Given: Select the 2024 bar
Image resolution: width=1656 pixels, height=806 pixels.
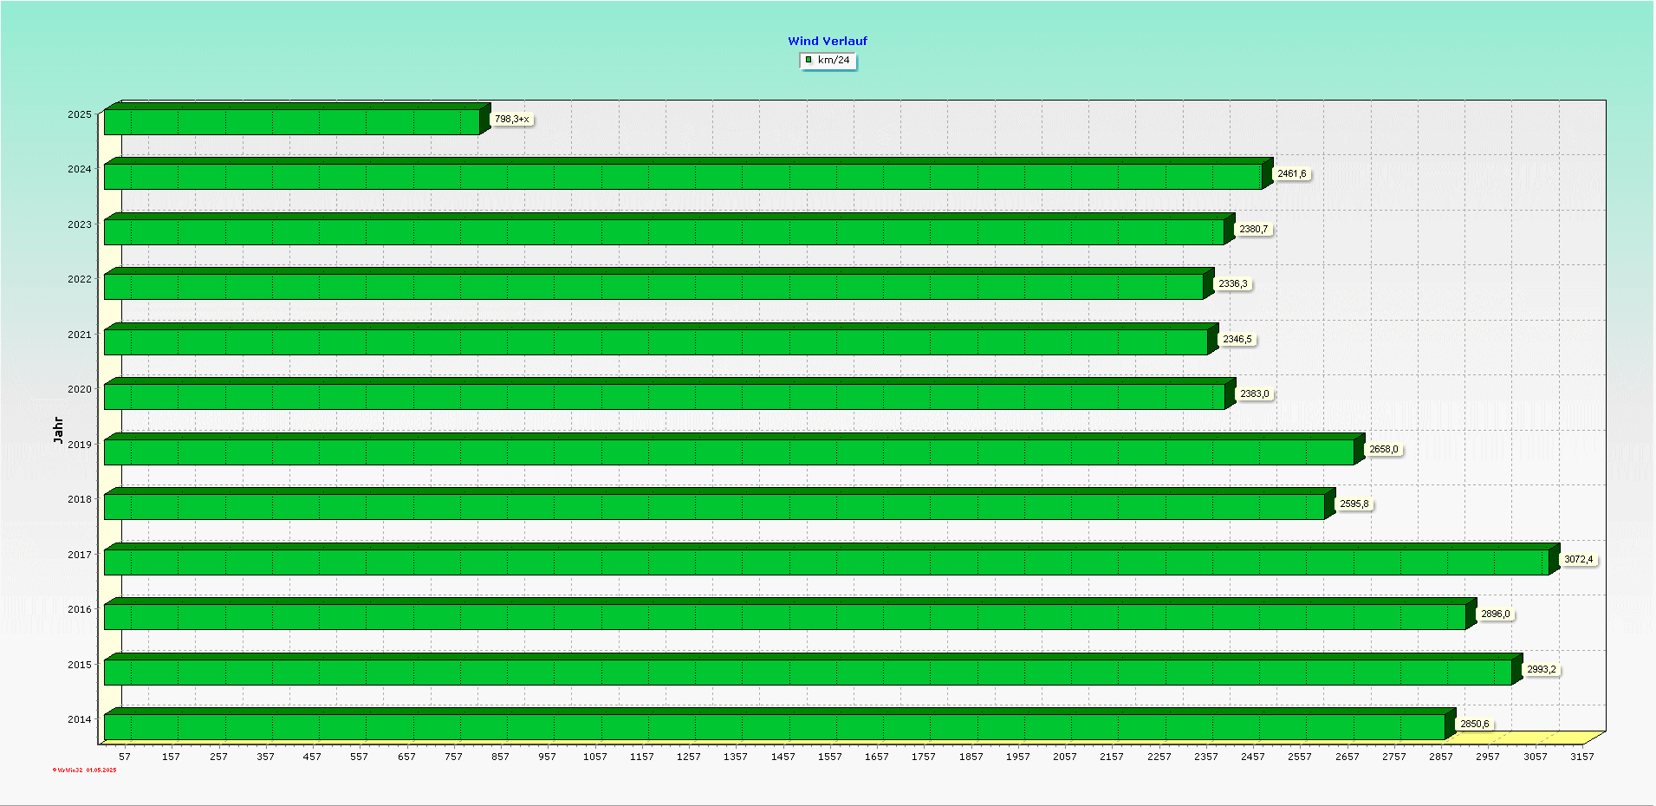Looking at the screenshot, I should point(689,173).
